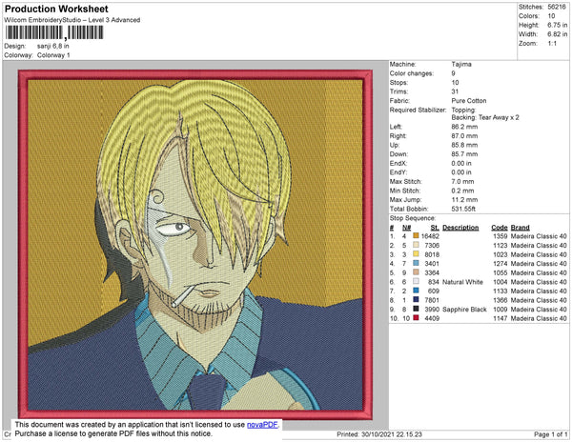Click the Sanji embroidery design preview

[195, 244]
